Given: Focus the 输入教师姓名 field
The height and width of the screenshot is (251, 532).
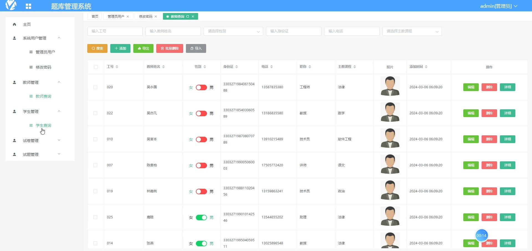Looking at the screenshot, I should (173, 31).
